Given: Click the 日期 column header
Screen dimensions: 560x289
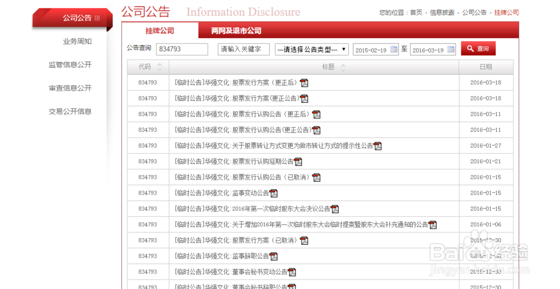Looking at the screenshot, I should coord(486,67).
